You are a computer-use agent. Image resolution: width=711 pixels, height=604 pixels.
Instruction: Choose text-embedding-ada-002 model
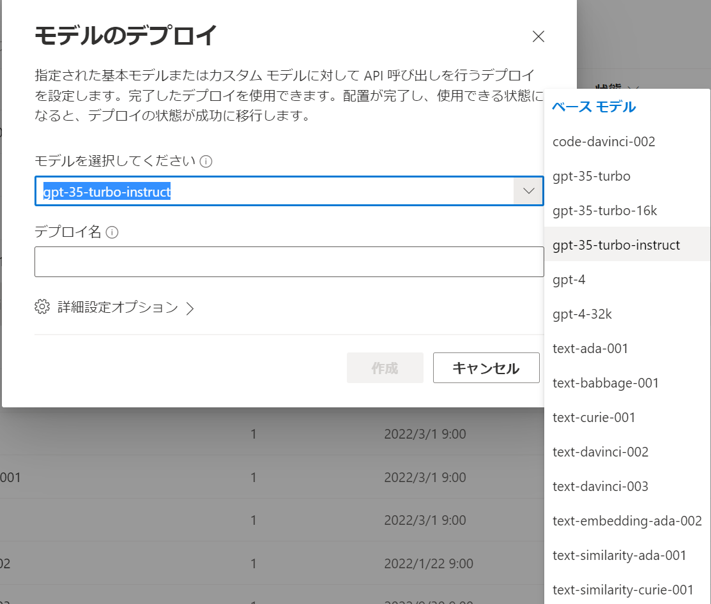coord(627,520)
